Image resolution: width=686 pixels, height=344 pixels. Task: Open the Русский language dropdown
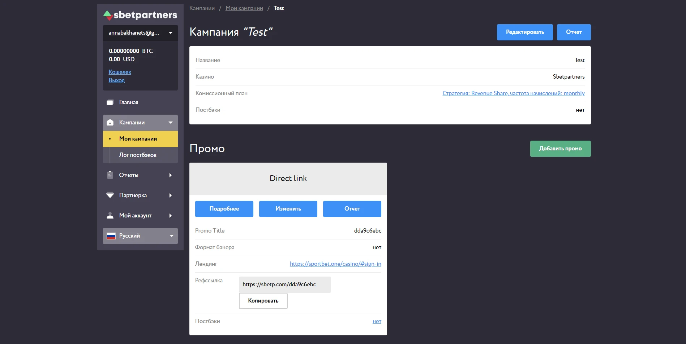point(140,236)
